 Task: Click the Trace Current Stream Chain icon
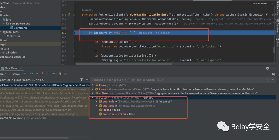66,74
